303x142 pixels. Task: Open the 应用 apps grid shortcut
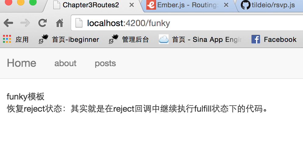(16, 39)
